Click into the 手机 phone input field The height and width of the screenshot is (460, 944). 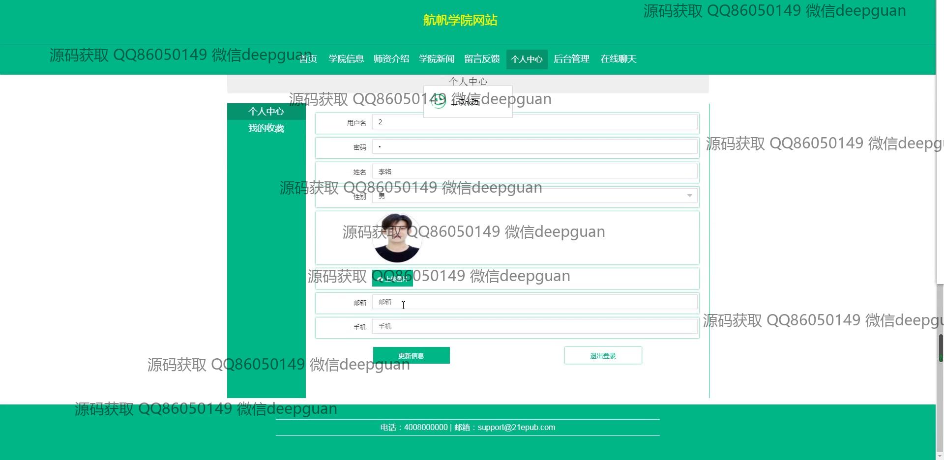(x=534, y=327)
